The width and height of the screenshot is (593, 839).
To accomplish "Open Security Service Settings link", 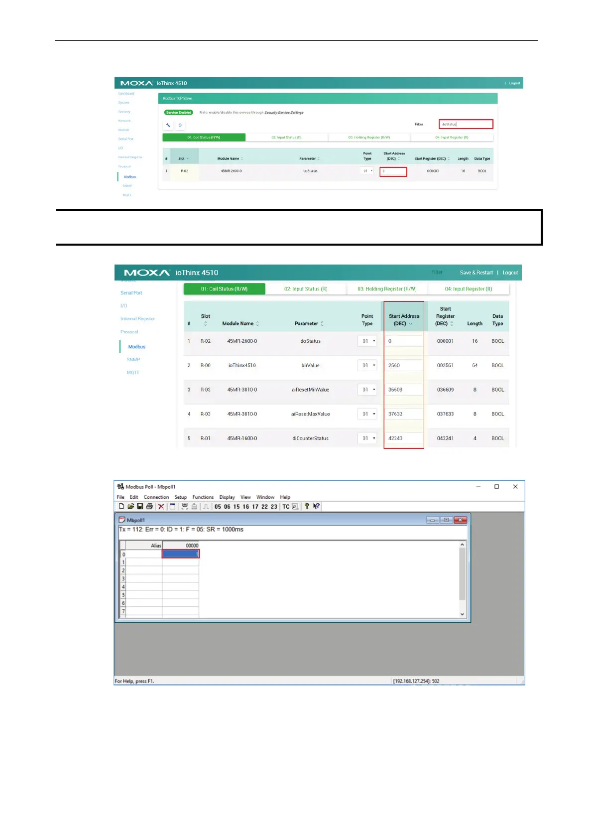I will (x=284, y=113).
